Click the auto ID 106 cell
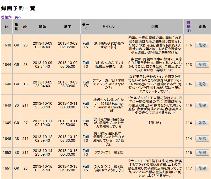This screenshot has height=179, width=211. [x=189, y=84]
